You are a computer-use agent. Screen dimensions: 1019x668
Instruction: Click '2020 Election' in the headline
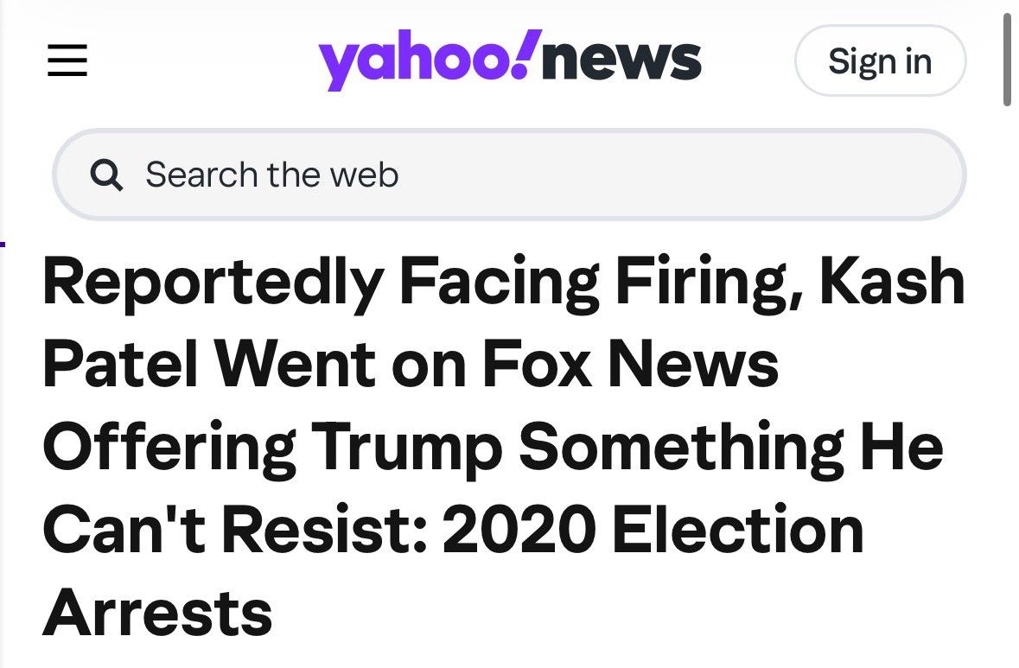pyautogui.click(x=653, y=531)
